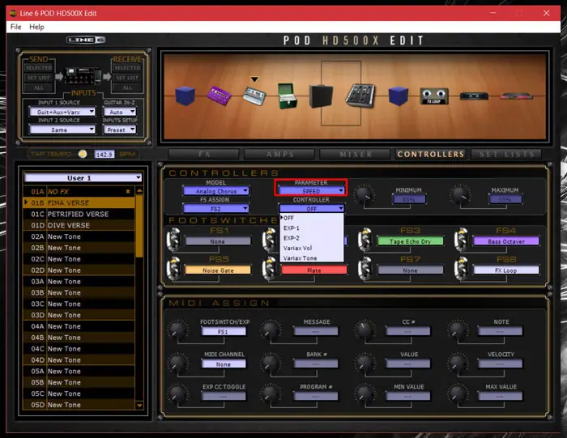
Task: Choose Variax Tone in controller list
Action: pyautogui.click(x=312, y=257)
